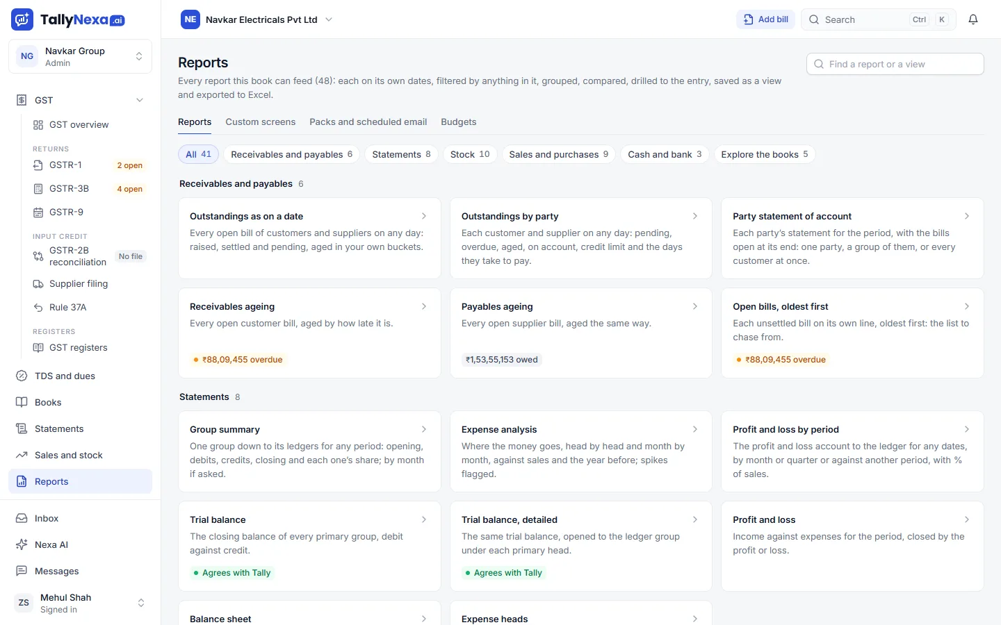
Task: Click the Add bill button
Action: click(x=765, y=19)
